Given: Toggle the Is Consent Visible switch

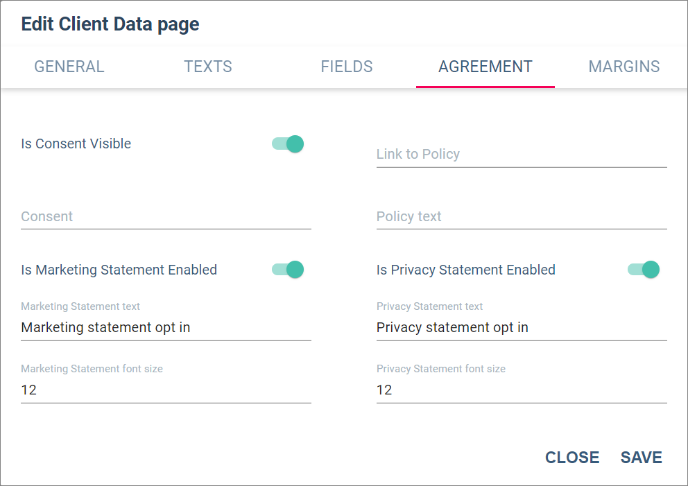Looking at the screenshot, I should pyautogui.click(x=289, y=144).
